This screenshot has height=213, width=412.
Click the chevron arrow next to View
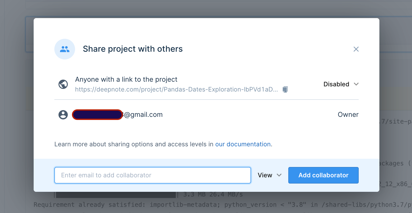pyautogui.click(x=279, y=175)
